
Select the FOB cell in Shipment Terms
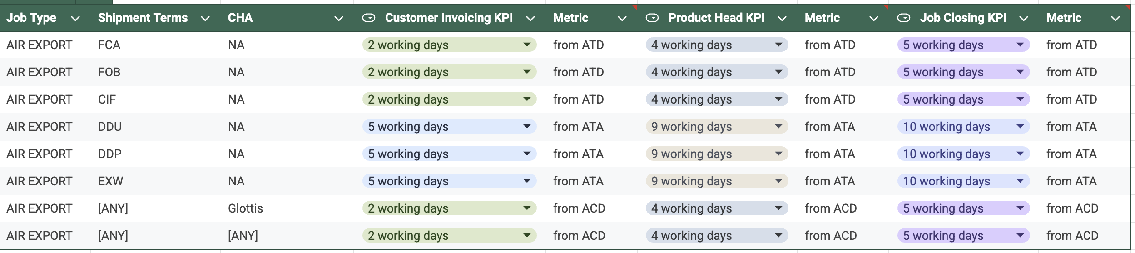[109, 72]
